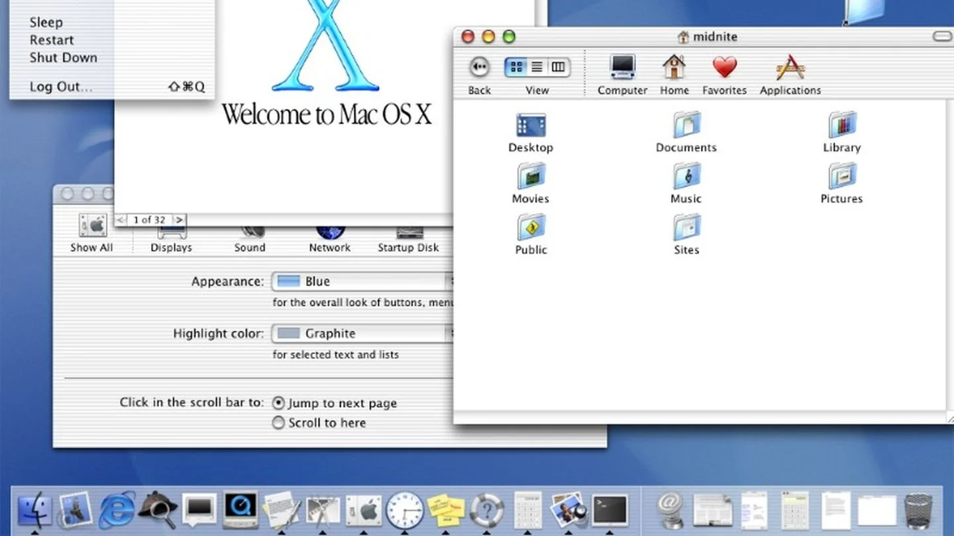
Task: Select Jump to next page radio button
Action: click(x=279, y=403)
